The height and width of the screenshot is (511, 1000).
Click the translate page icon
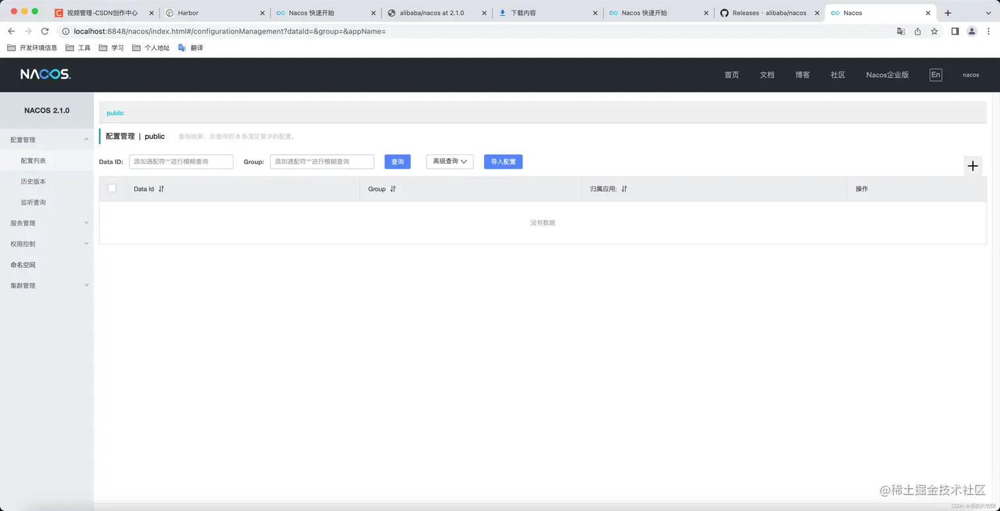[901, 31]
